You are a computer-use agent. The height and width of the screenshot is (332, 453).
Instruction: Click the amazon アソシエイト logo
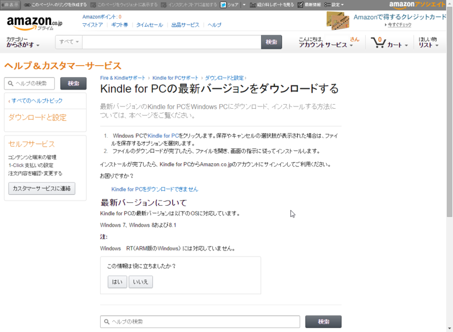[417, 5]
